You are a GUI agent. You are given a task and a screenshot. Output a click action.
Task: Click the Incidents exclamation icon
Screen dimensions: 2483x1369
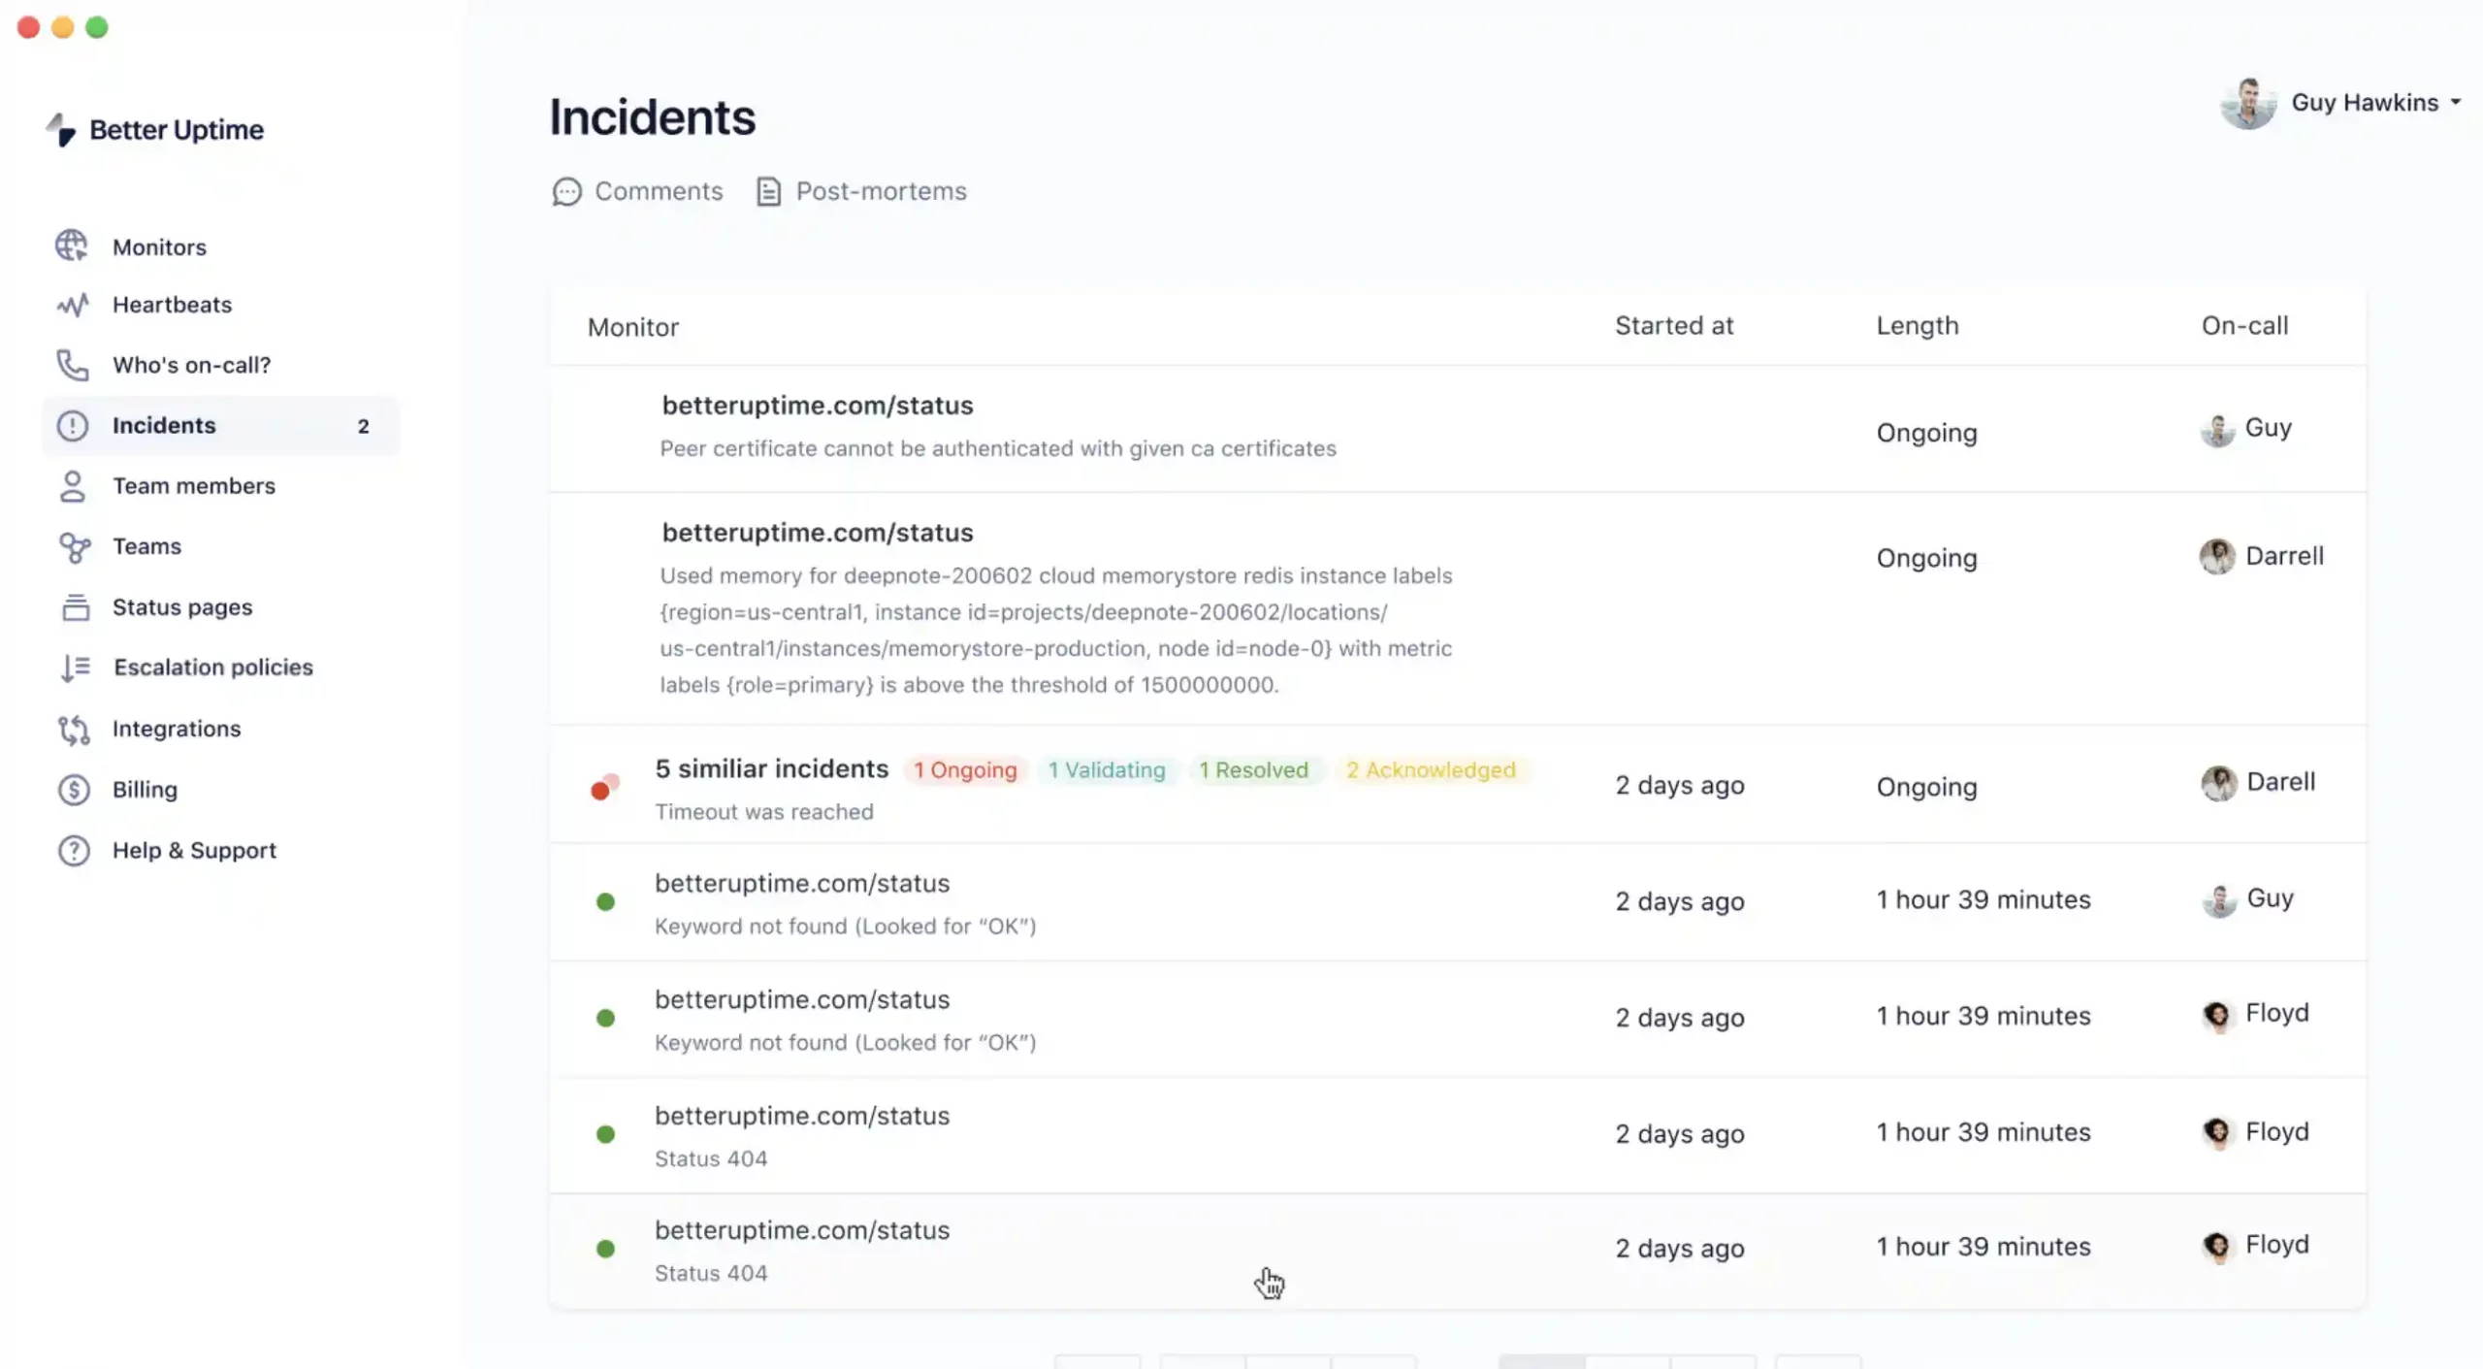[73, 426]
